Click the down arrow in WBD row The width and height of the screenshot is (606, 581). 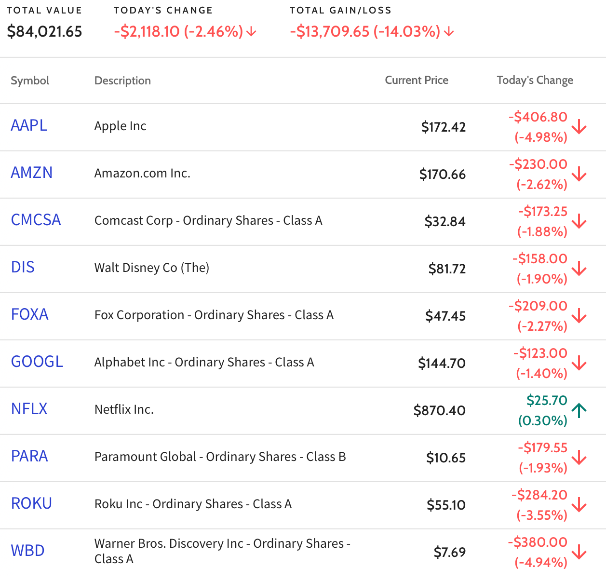579,552
